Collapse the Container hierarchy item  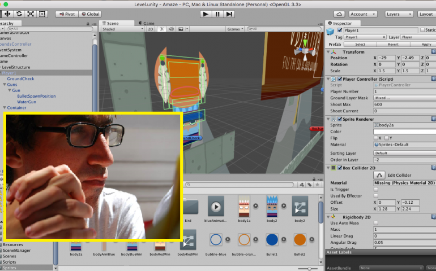point(5,108)
